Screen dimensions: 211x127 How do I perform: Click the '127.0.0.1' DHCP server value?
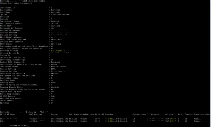pyautogui.click(x=56, y=44)
